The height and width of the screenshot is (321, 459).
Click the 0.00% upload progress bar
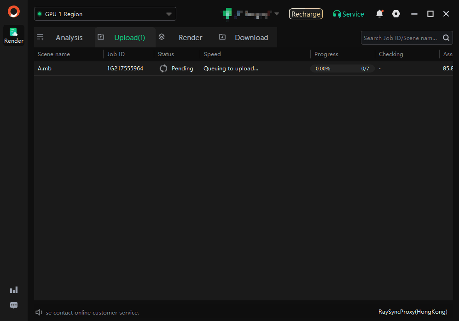coord(342,69)
